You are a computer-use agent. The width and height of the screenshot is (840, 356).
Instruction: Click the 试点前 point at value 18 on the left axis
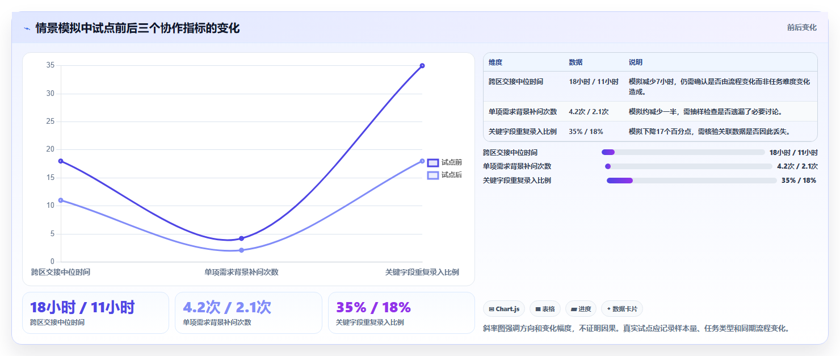point(61,161)
